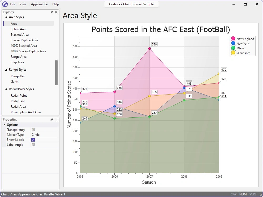Collapse the Options property category
Screen dimensions: 263x197
point(4,125)
